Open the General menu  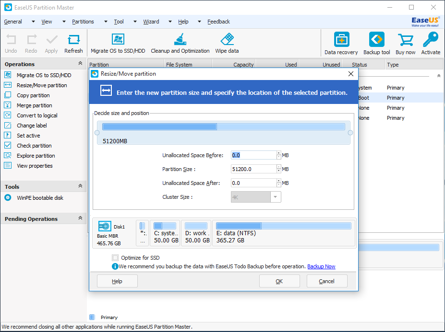[x=13, y=22]
